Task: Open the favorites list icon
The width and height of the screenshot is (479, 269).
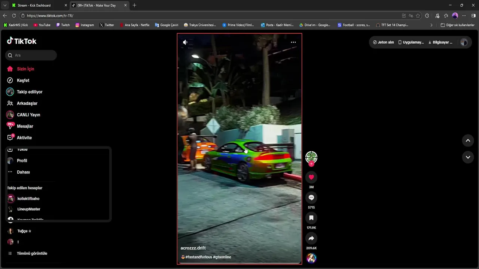Action: tap(446, 16)
